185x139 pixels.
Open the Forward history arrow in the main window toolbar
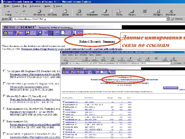click(x=32, y=13)
